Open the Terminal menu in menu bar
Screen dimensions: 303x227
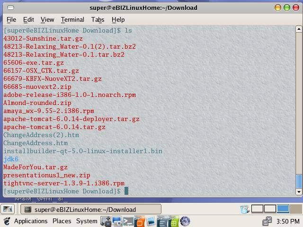(72, 19)
